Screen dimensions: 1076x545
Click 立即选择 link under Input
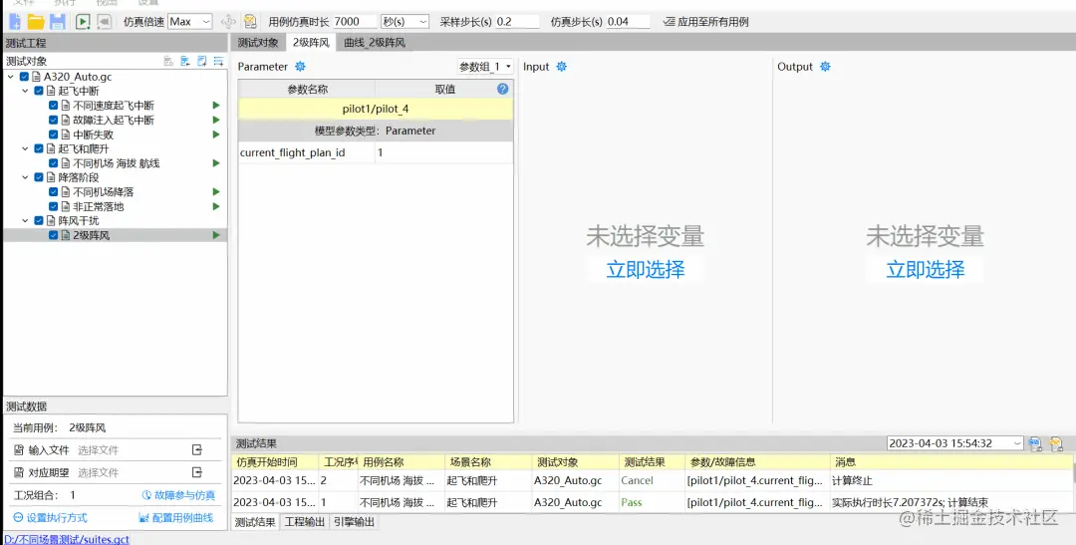click(646, 269)
